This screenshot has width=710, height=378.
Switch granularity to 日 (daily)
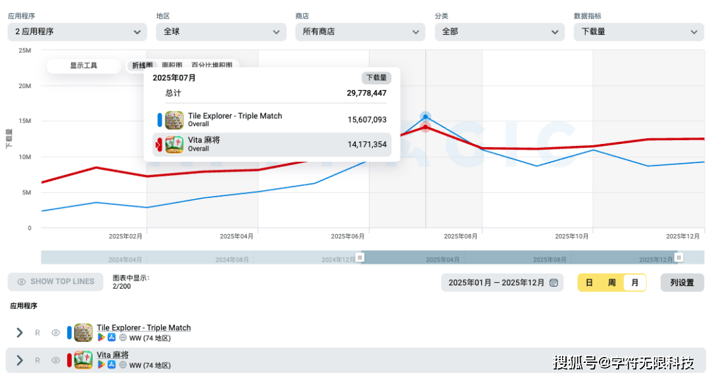tap(589, 283)
